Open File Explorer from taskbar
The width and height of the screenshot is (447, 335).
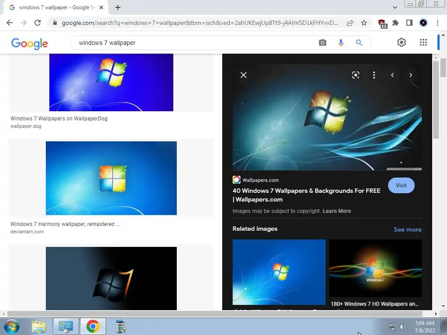[39, 326]
